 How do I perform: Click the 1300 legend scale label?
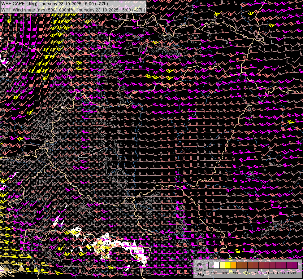pyautogui.click(x=281, y=273)
